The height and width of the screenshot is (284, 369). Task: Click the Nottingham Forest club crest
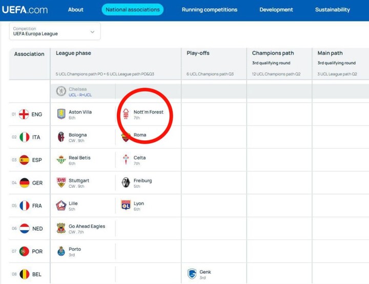coord(126,114)
